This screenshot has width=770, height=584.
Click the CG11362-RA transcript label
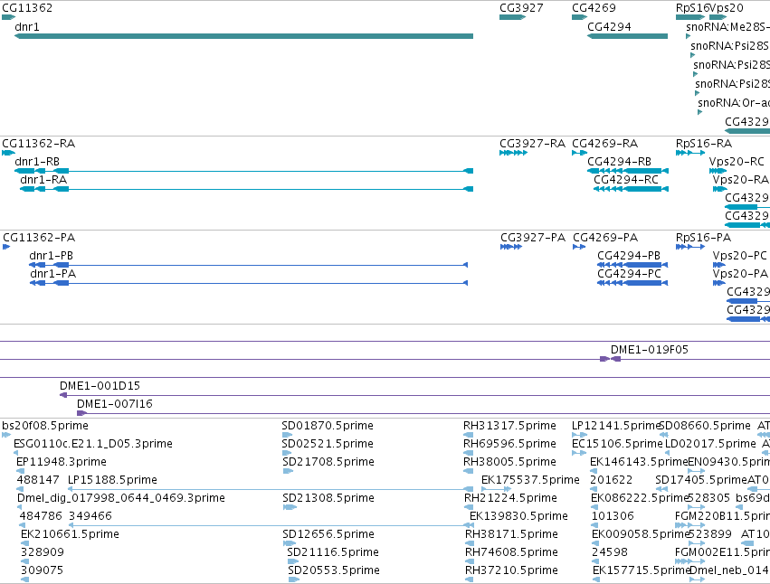pyautogui.click(x=39, y=144)
